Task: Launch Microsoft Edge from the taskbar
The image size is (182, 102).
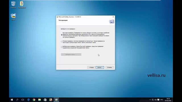Action: [x=28, y=100]
